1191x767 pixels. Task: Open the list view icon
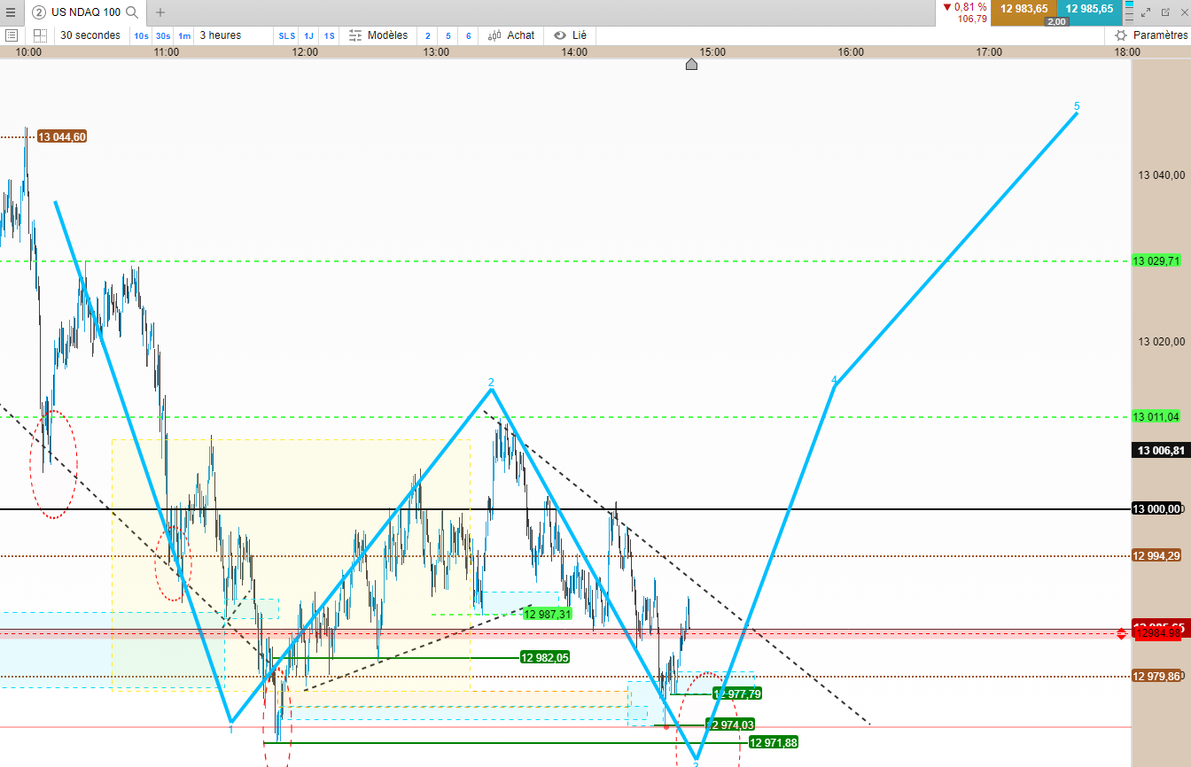click(x=12, y=35)
